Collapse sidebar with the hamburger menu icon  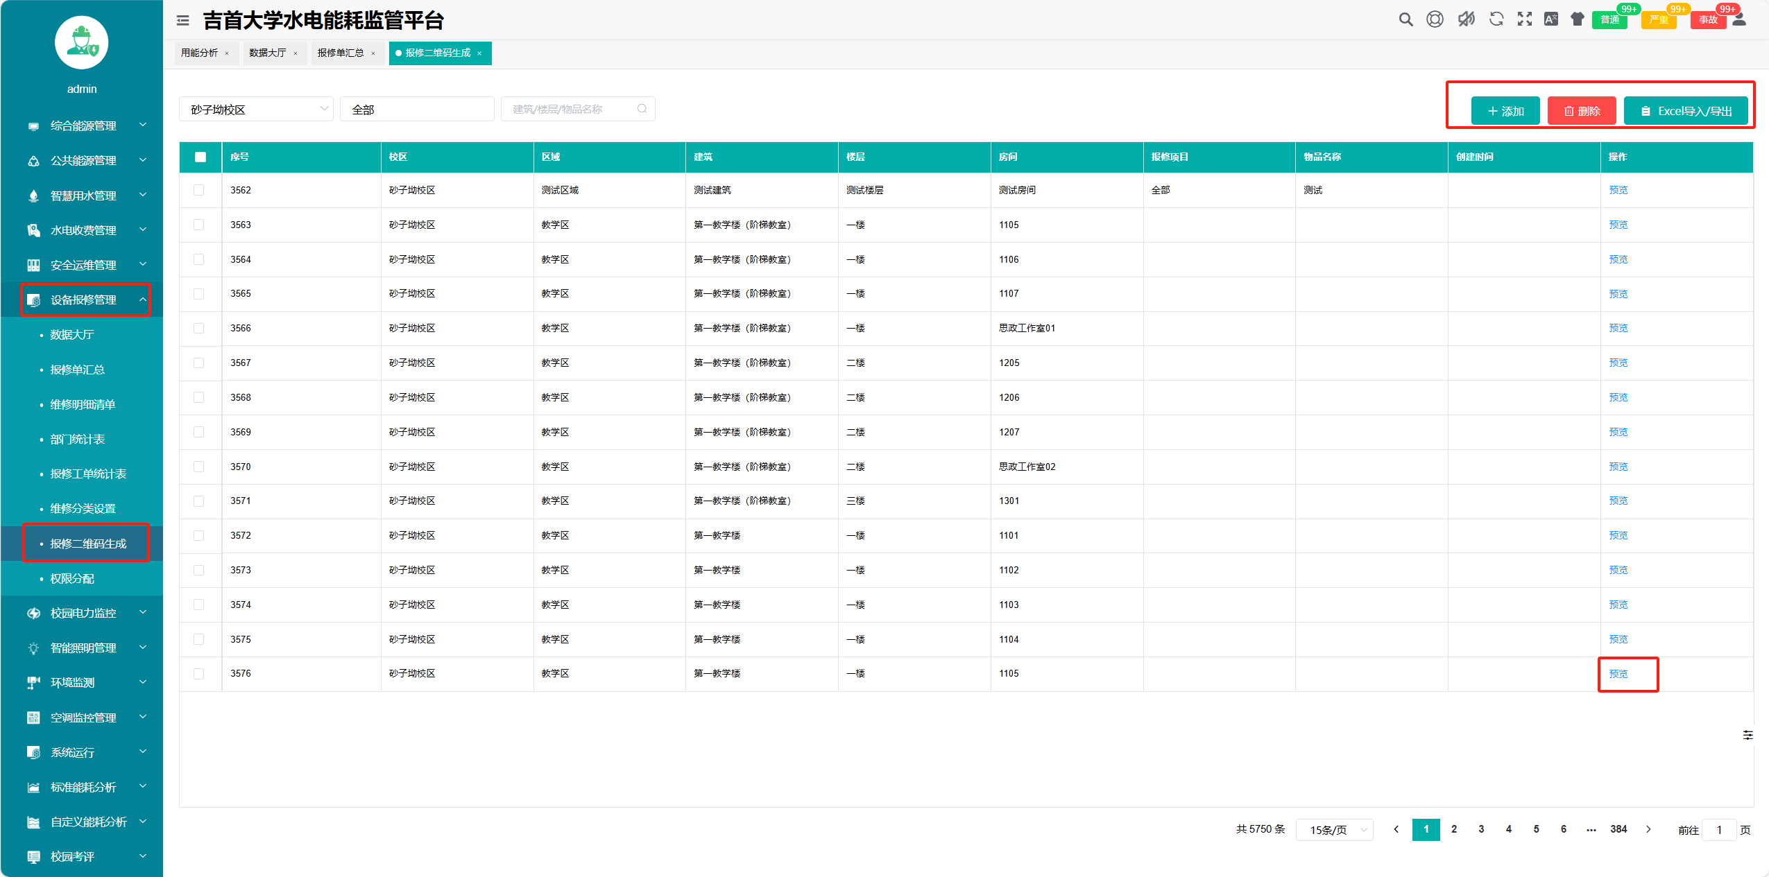(x=183, y=21)
